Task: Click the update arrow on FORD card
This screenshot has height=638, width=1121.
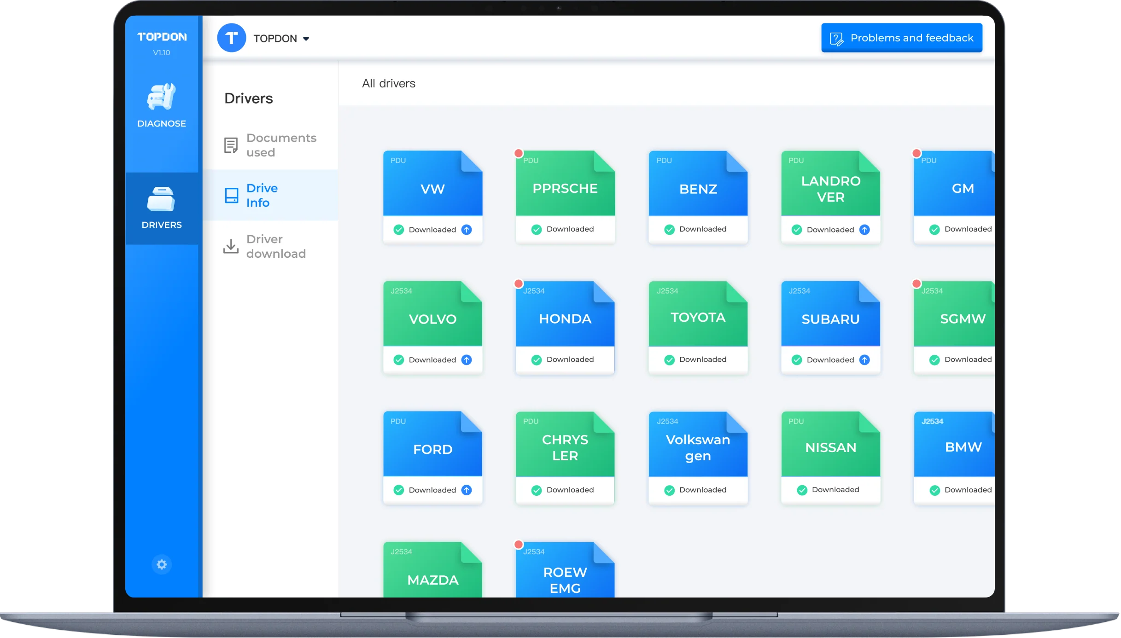Action: pos(467,490)
